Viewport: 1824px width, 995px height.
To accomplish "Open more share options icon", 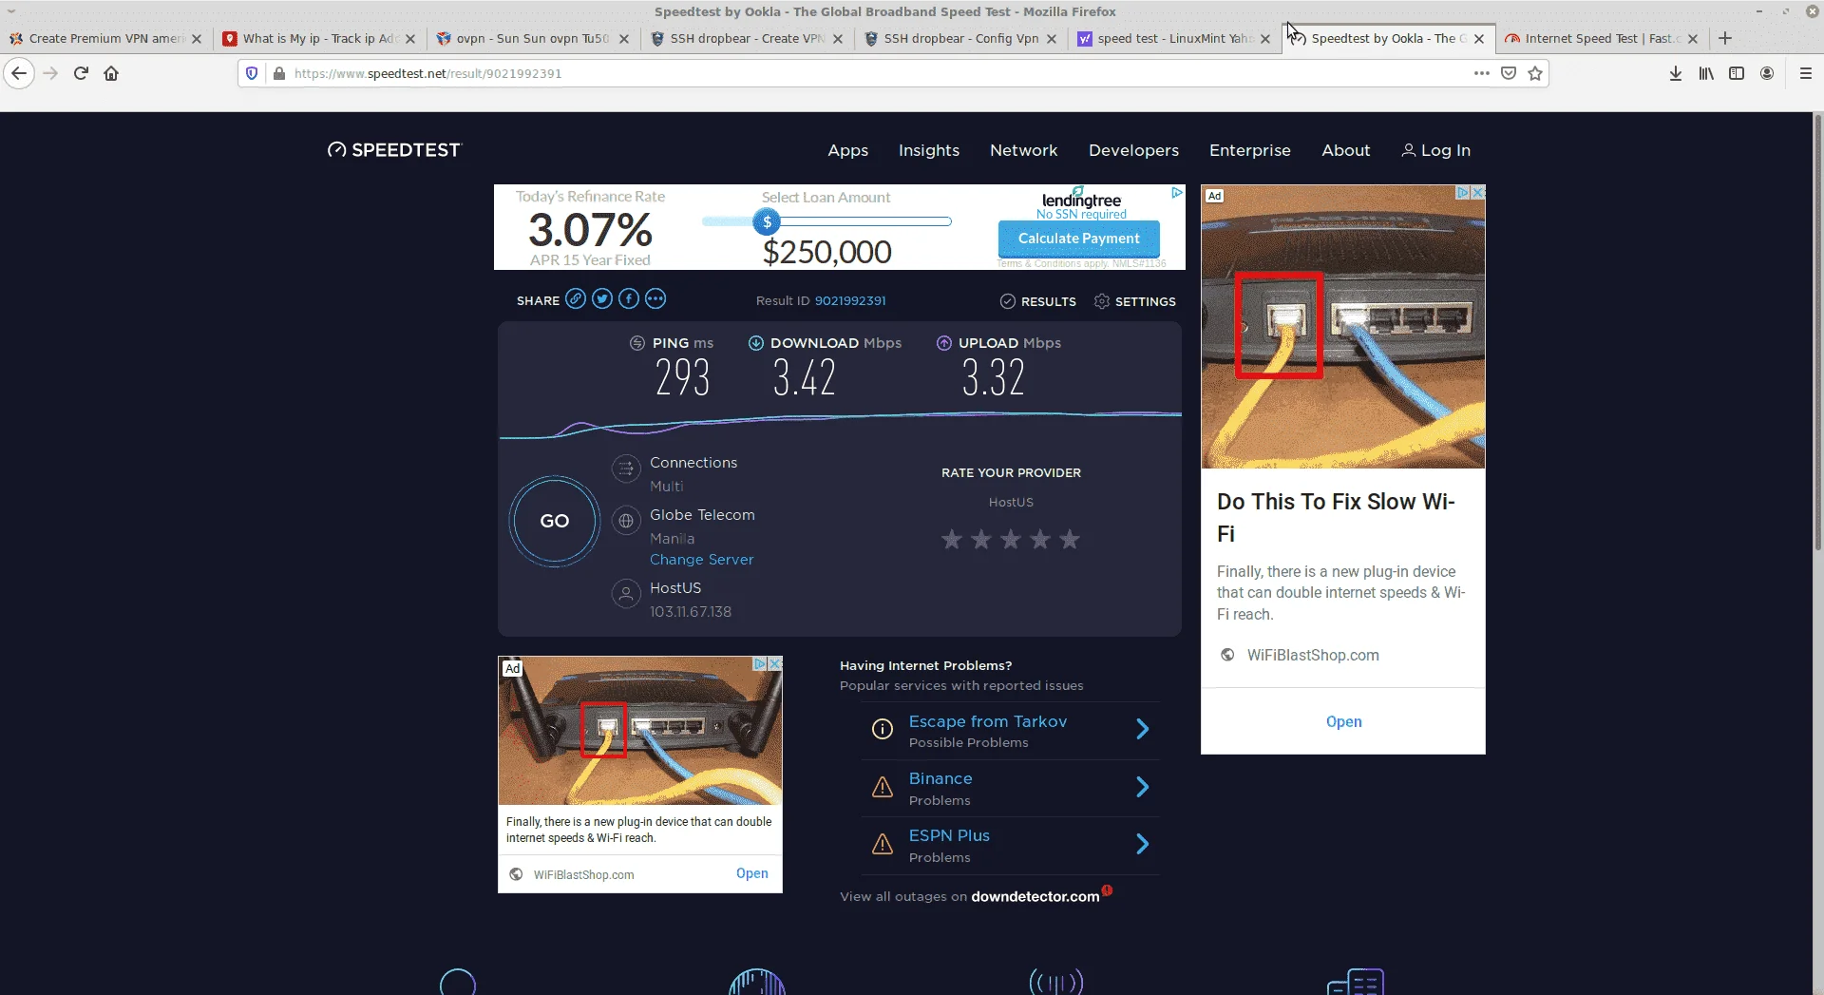I will click(x=655, y=299).
